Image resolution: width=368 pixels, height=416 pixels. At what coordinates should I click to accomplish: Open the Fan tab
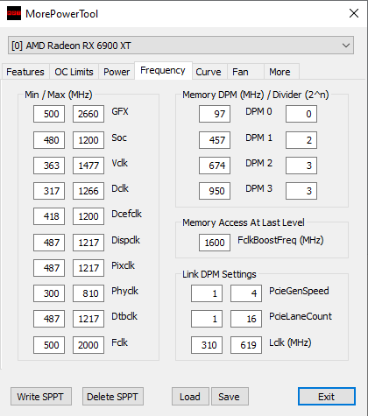pyautogui.click(x=240, y=72)
